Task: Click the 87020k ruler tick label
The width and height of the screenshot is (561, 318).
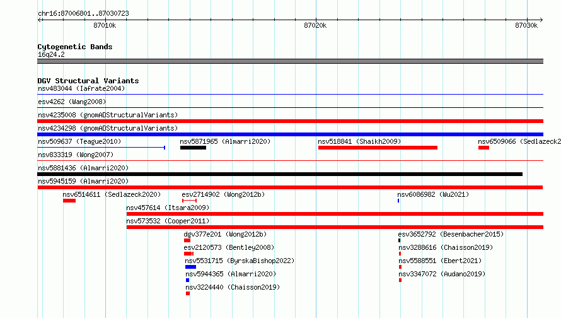Action: [x=315, y=25]
